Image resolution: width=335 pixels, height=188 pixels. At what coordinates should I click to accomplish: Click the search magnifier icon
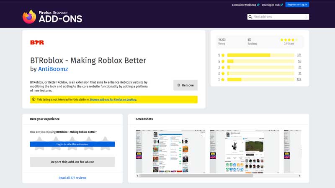coord(250,17)
